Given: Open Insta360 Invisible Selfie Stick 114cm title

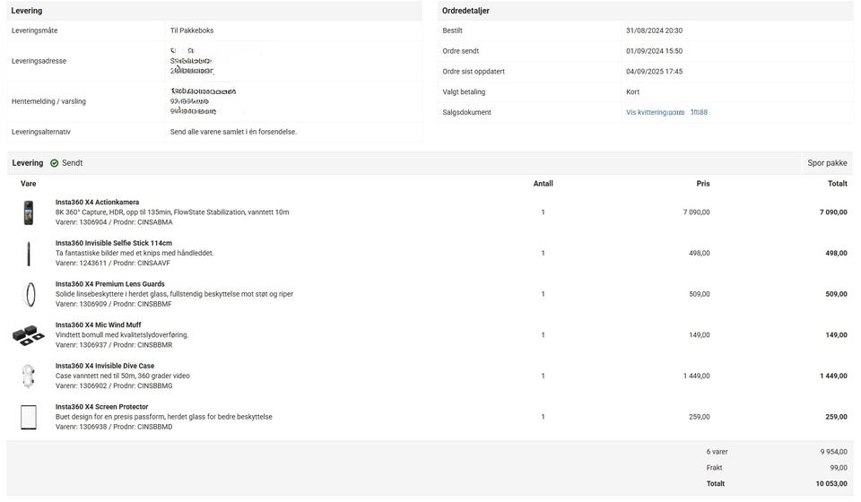Looking at the screenshot, I should click(114, 243).
